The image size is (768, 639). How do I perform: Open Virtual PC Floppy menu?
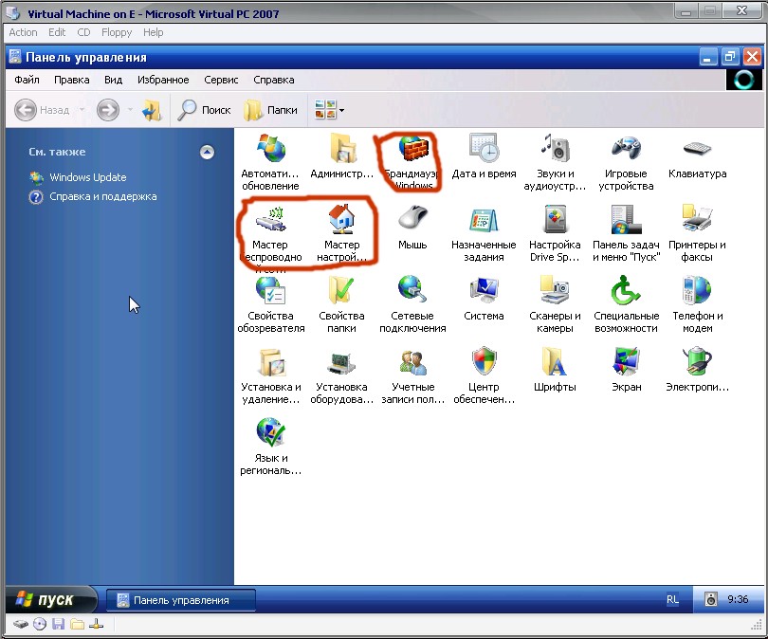pos(117,32)
